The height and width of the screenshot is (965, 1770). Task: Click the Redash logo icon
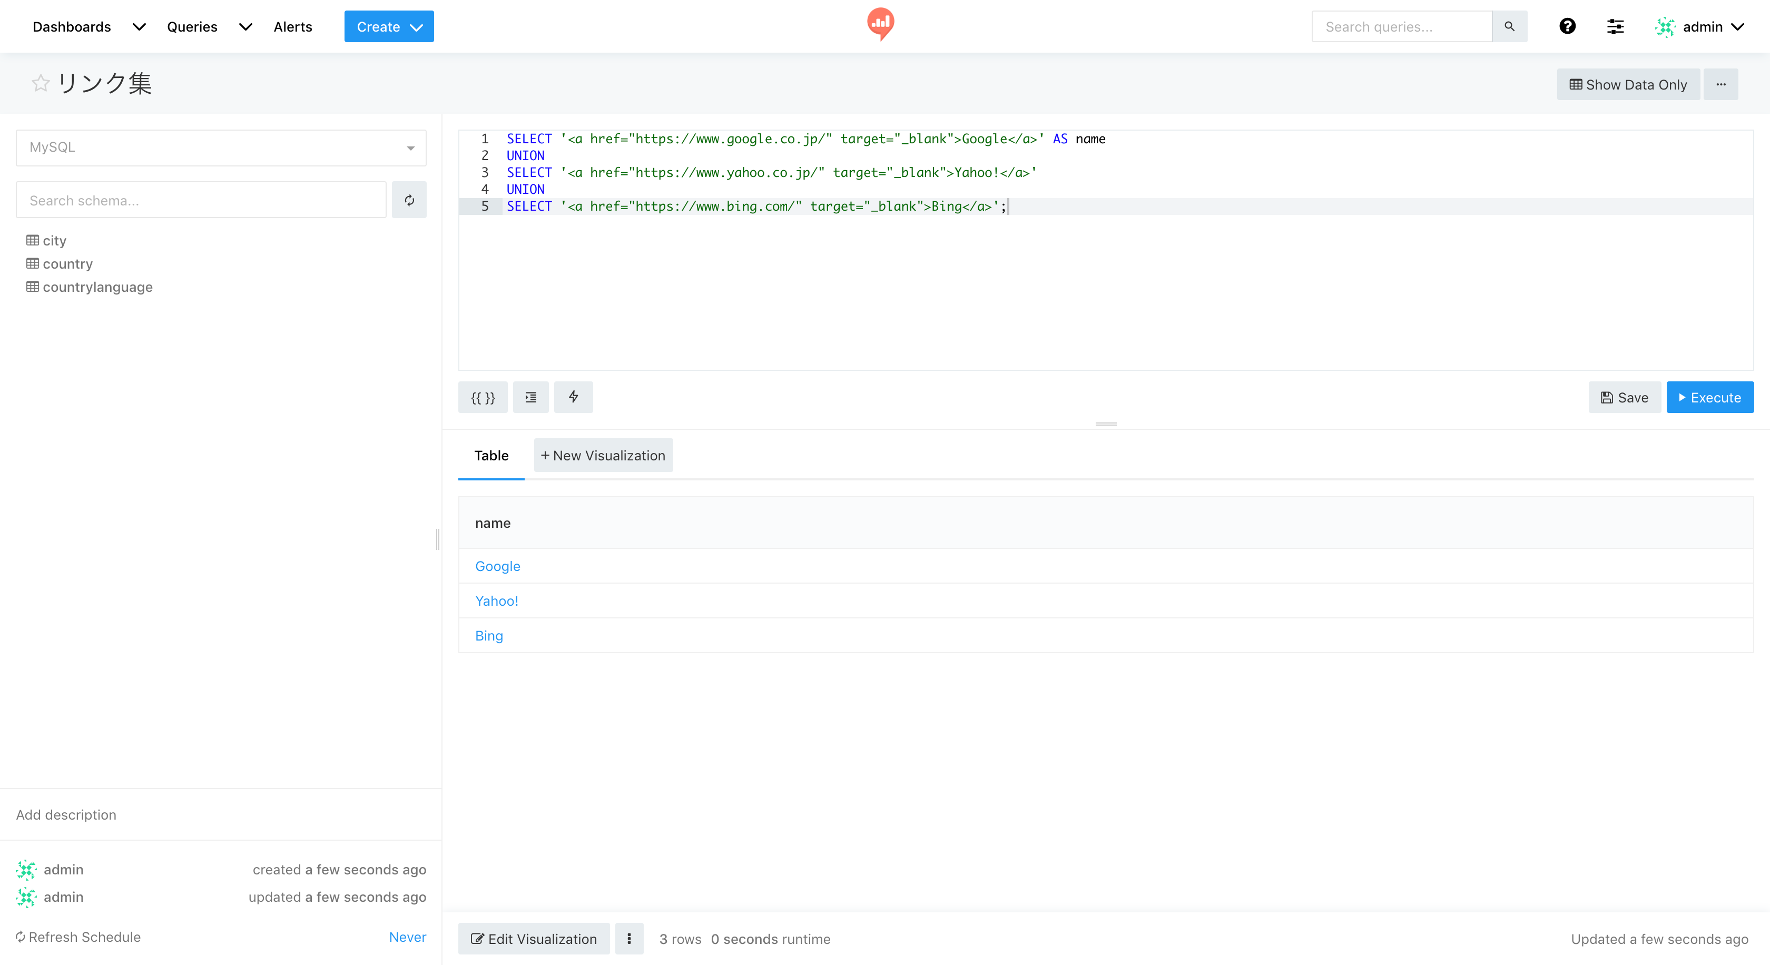880,24
